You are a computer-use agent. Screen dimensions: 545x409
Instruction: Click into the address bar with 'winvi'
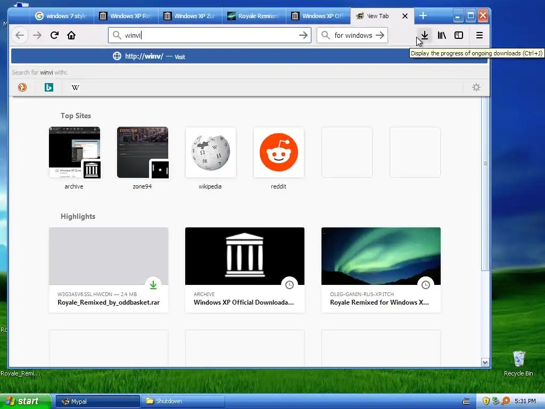(x=209, y=35)
